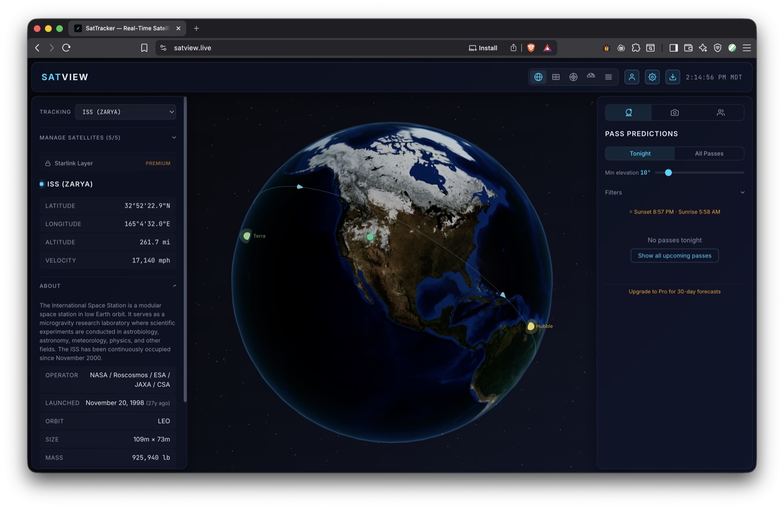Click the size value 109m × 73m

point(151,440)
